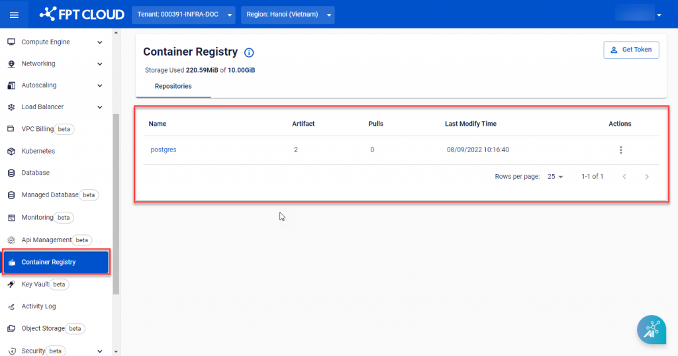678x356 pixels.
Task: Click the Activity Log sidebar icon
Action: 11,306
